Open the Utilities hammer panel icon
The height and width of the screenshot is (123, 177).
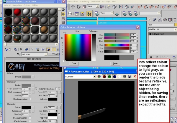[175, 20]
